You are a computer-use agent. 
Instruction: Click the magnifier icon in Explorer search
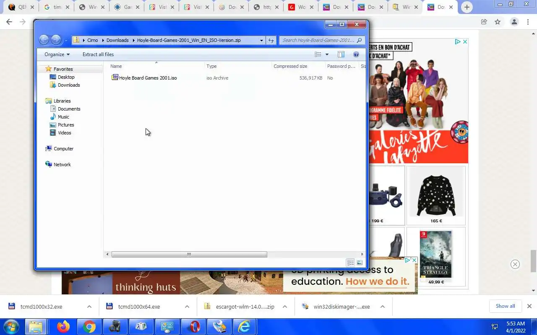pyautogui.click(x=360, y=40)
